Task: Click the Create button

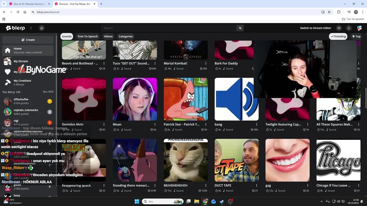Action: coord(28,40)
